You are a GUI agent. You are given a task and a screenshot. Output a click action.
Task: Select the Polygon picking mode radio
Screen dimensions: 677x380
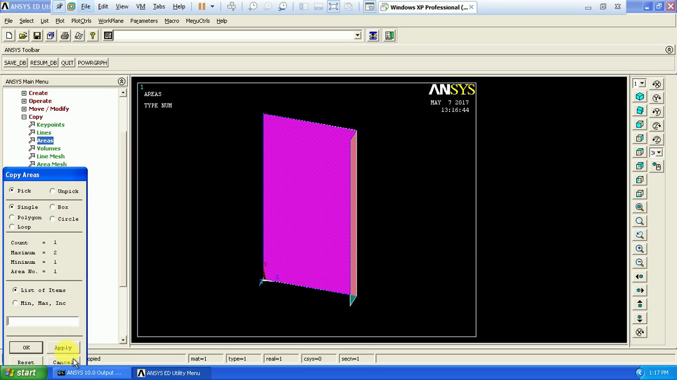click(12, 217)
